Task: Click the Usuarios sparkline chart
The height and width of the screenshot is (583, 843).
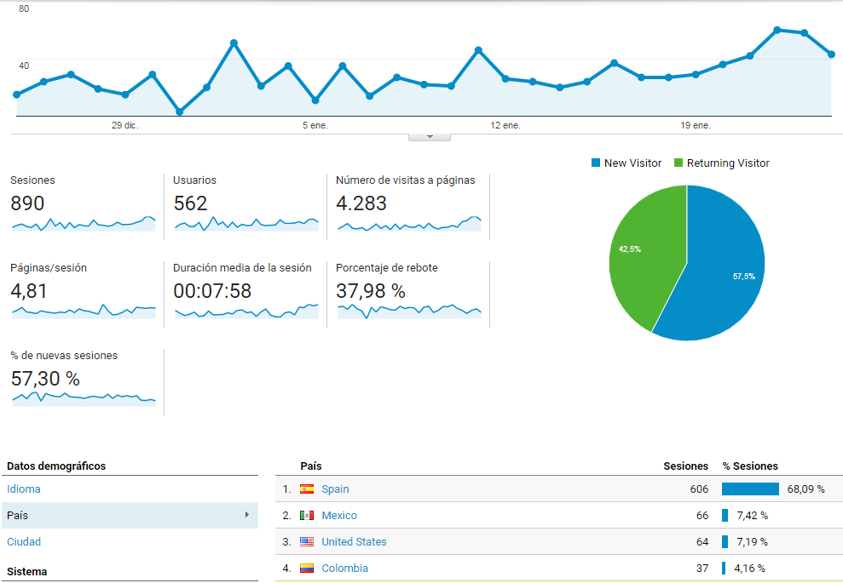Action: click(246, 224)
